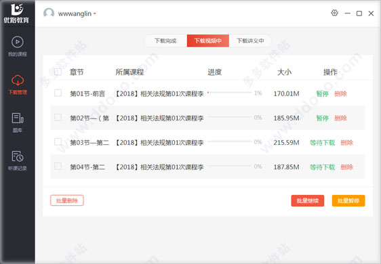Delete the 第02节 download (删除)
The width and height of the screenshot is (381, 264).
(341, 118)
